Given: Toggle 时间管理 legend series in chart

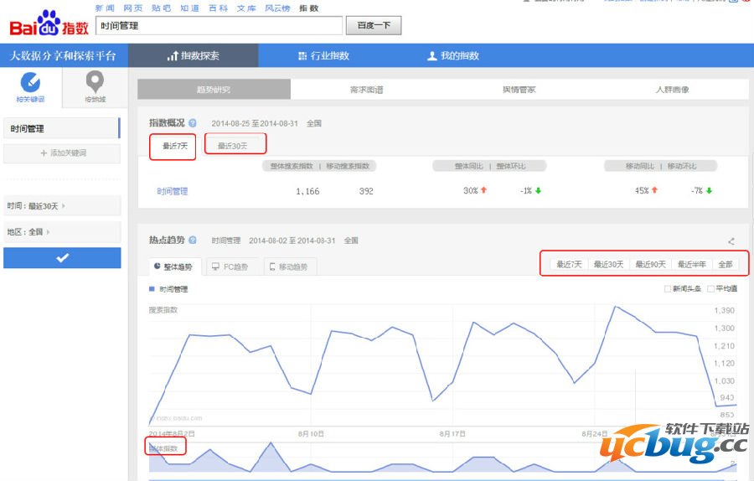Looking at the screenshot, I should (x=168, y=289).
